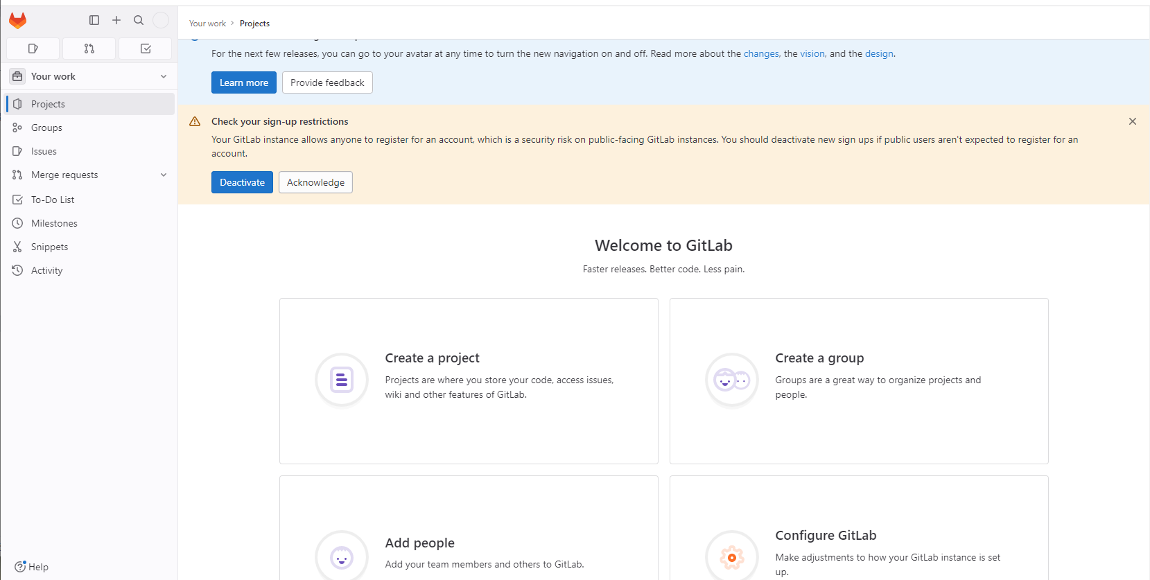Screen dimensions: 1150x580
Task: Open the create new plus menu
Action: [116, 20]
